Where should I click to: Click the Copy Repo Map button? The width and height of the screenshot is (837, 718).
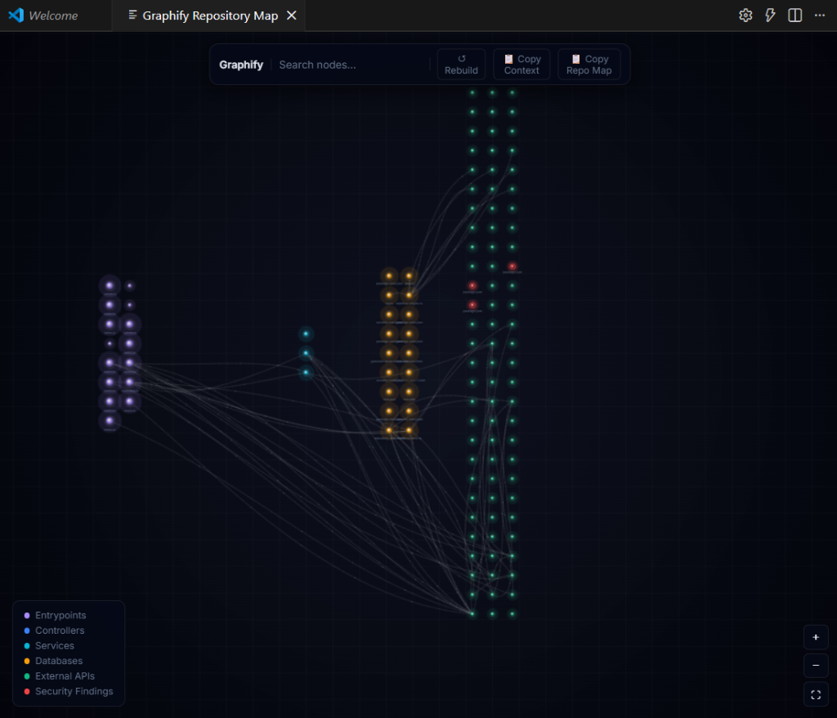[589, 64]
